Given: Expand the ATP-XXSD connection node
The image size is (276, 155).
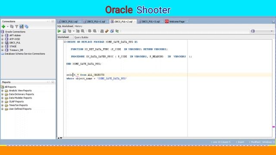Looking at the screenshot, I should click(2, 39).
